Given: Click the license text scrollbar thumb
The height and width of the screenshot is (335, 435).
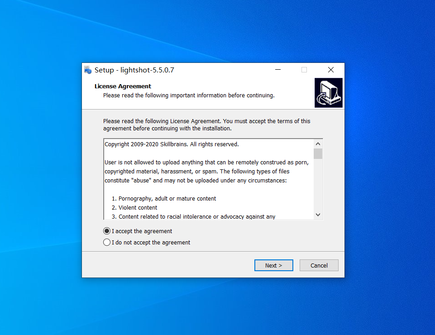Looking at the screenshot, I should 318,154.
